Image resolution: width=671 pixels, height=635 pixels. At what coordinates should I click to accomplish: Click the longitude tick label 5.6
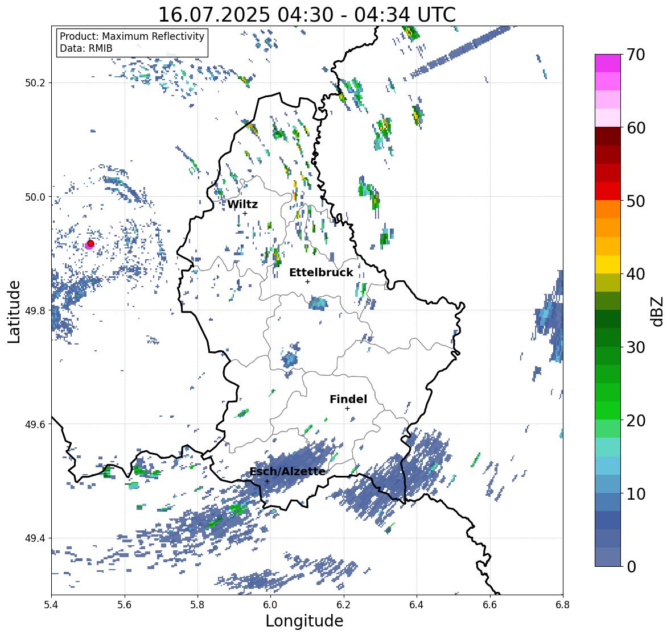(x=125, y=605)
